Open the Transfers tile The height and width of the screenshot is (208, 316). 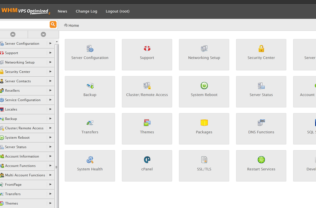point(90,129)
